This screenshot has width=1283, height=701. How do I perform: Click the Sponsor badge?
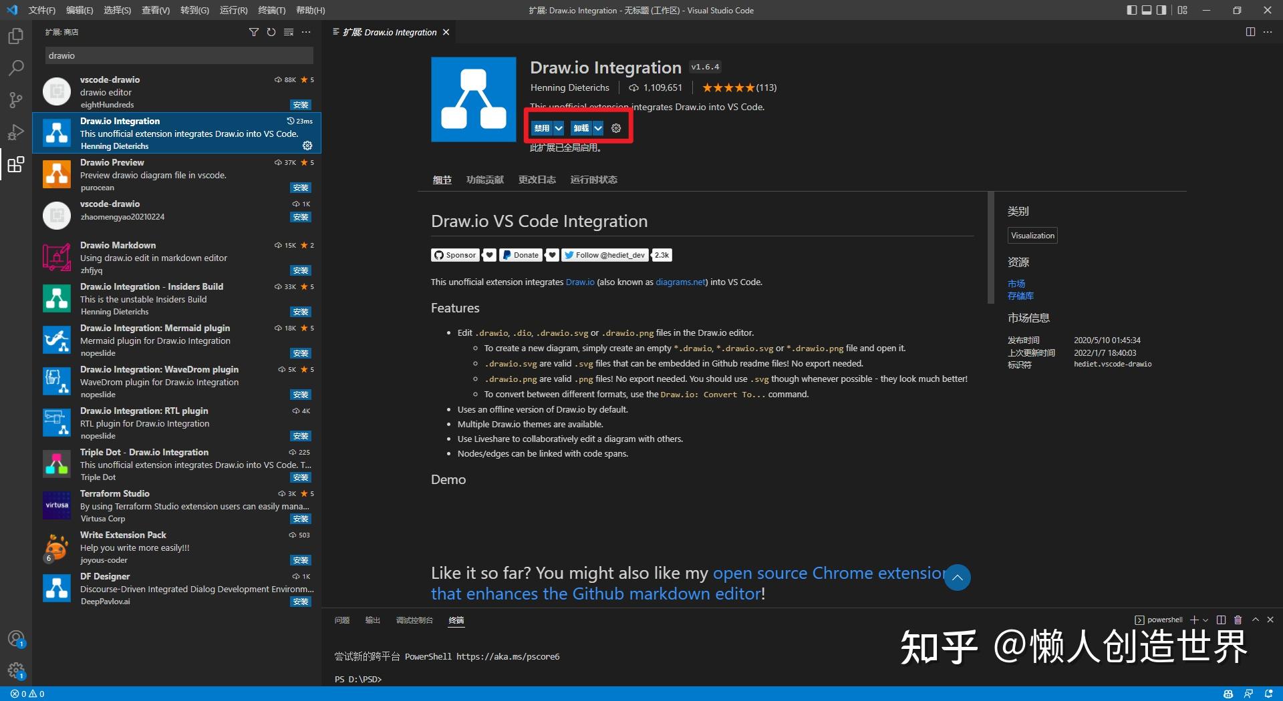click(x=455, y=255)
